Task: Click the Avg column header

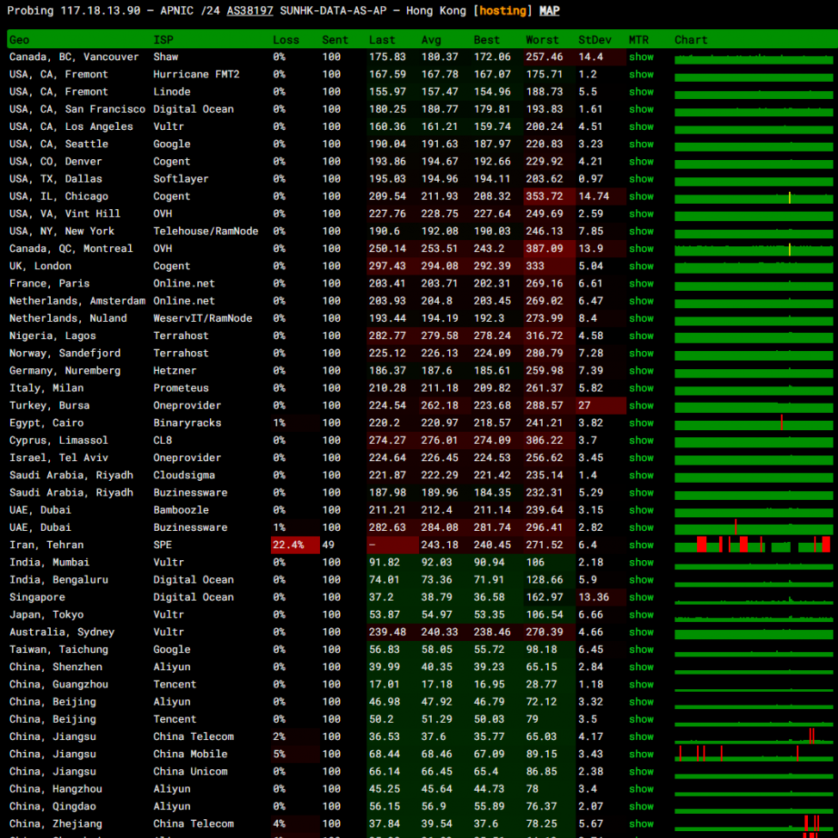Action: pyautogui.click(x=431, y=40)
